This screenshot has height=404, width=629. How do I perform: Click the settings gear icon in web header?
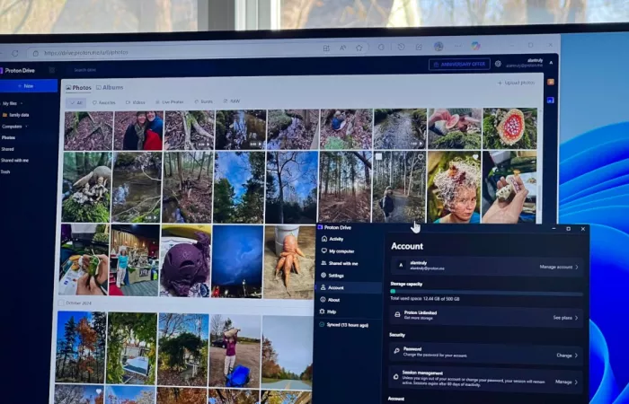tap(498, 64)
